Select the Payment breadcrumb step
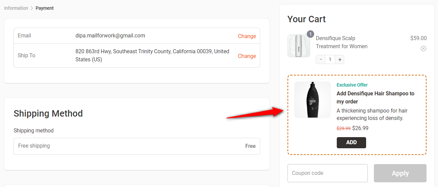Image resolution: width=438 pixels, height=187 pixels. (x=45, y=8)
